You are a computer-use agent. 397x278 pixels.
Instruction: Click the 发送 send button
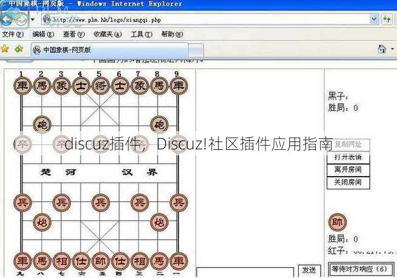[309, 270]
